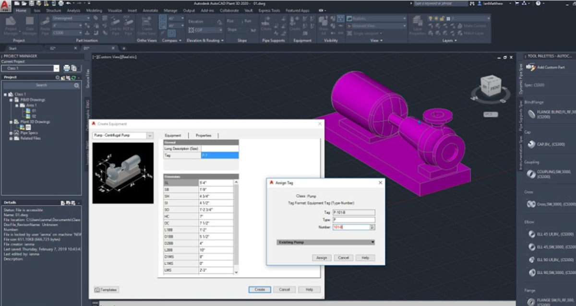
Task: Click the Assign button
Action: point(322,258)
